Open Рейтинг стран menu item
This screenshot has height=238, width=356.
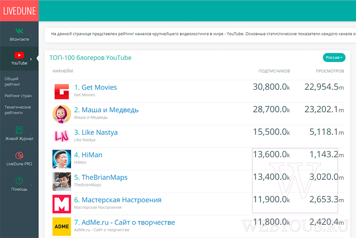[18, 96]
